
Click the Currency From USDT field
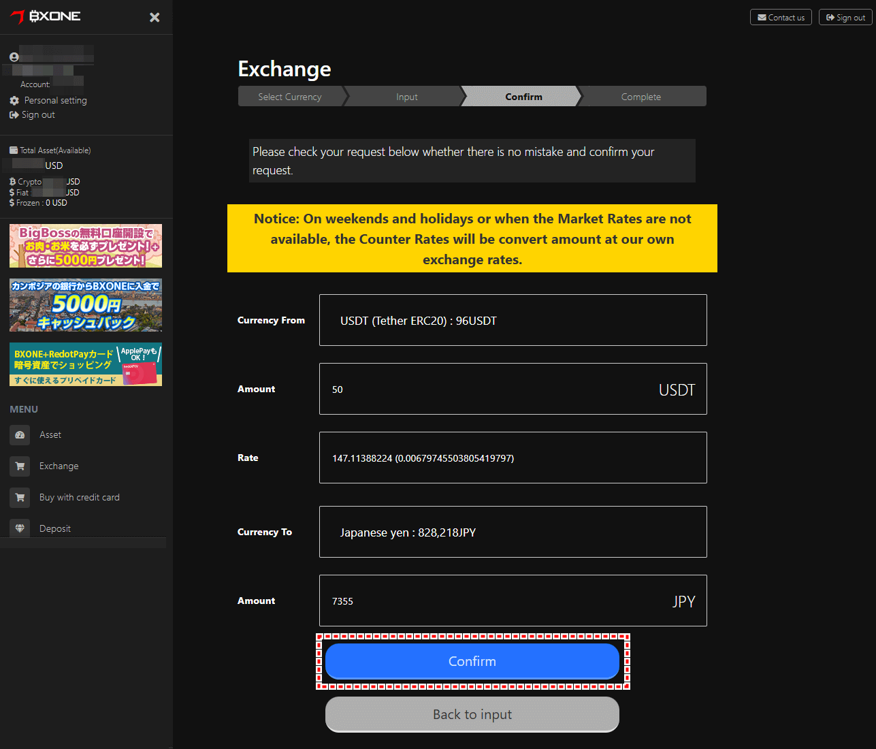coord(513,320)
